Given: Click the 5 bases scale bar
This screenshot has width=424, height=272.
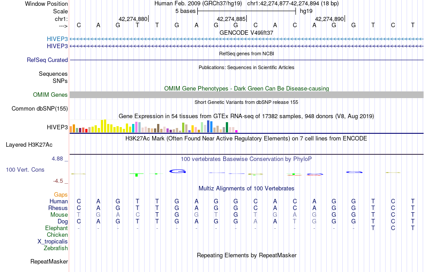Looking at the screenshot, I should click(x=247, y=11).
